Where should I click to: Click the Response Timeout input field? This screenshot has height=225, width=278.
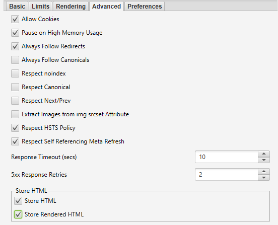point(227,157)
